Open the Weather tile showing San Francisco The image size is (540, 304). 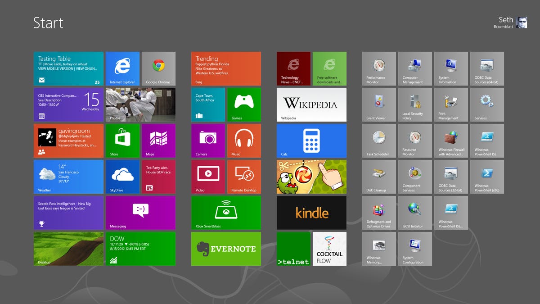pyautogui.click(x=68, y=177)
